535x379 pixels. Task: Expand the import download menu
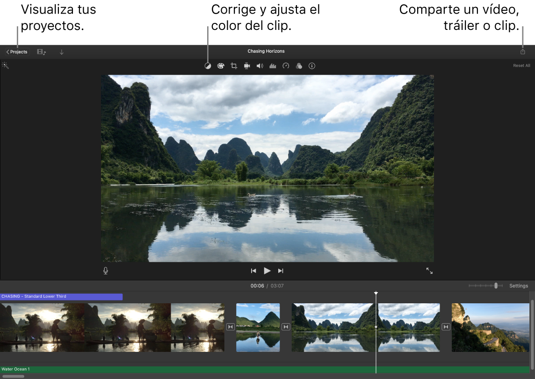click(x=61, y=51)
